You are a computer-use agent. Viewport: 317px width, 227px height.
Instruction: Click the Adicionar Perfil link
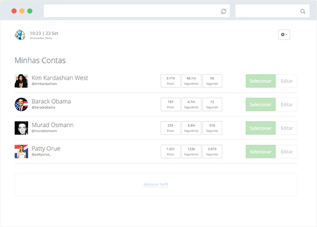click(156, 184)
